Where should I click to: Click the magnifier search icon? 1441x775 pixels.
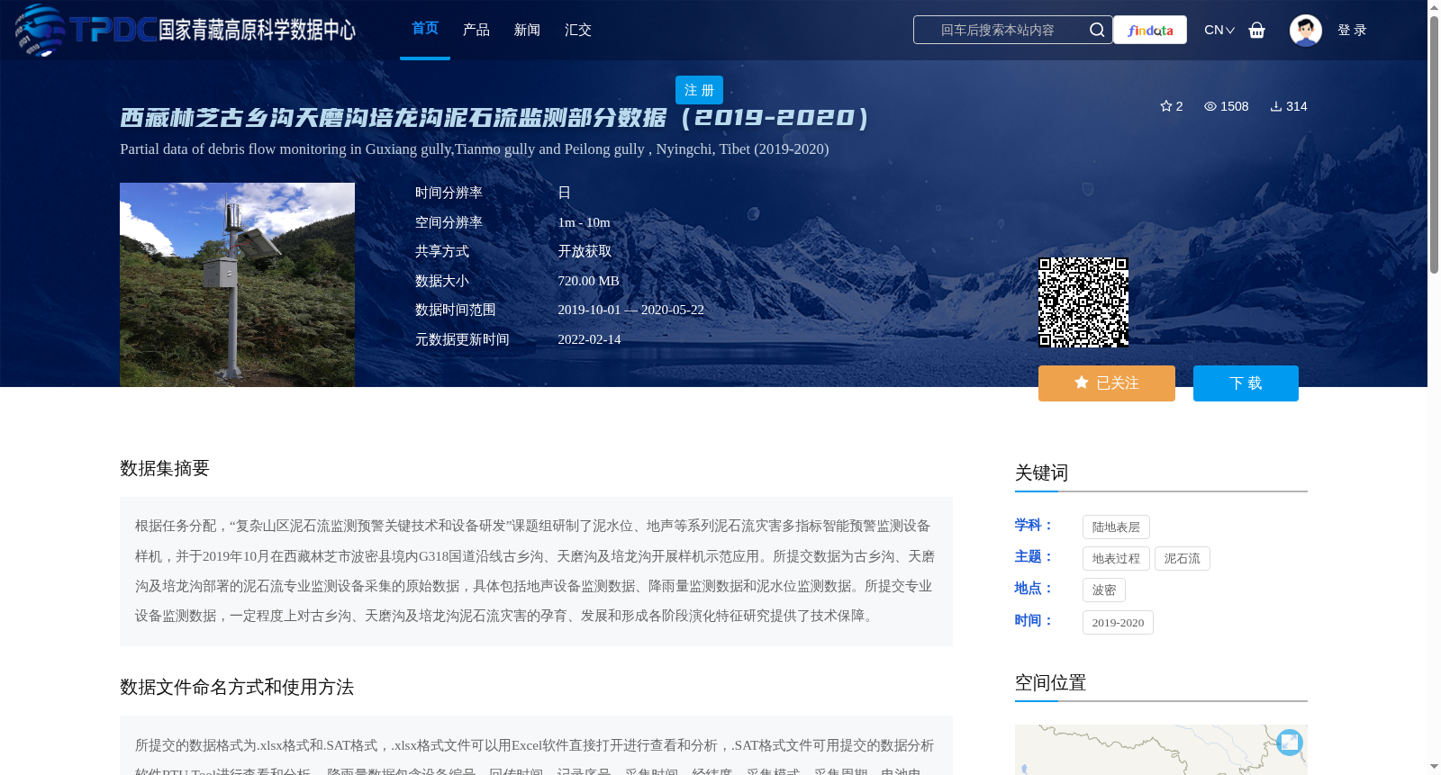pyautogui.click(x=1097, y=30)
